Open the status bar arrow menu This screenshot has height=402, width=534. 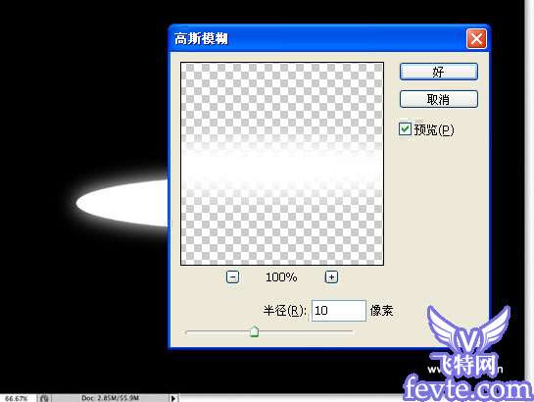click(173, 398)
